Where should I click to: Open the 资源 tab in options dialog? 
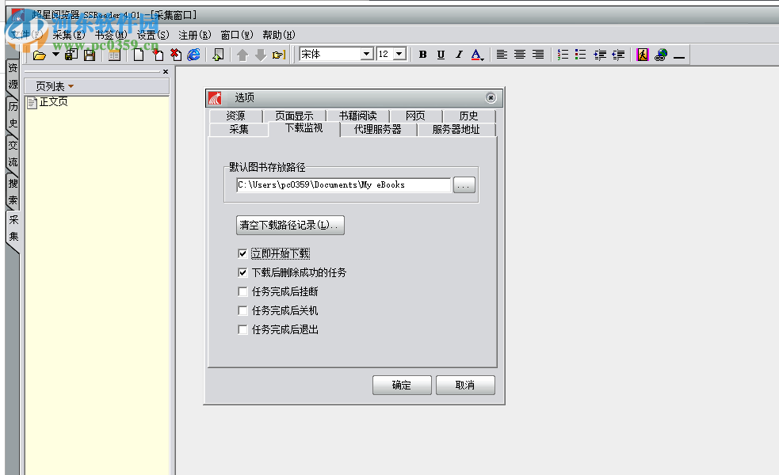(x=235, y=116)
